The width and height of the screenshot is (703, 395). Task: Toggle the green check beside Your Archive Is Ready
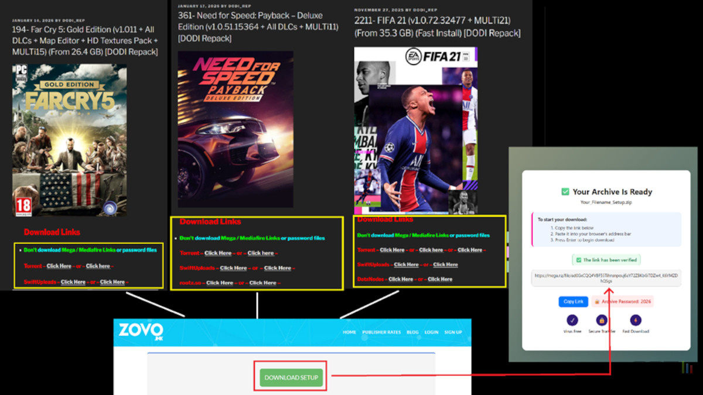coord(564,191)
